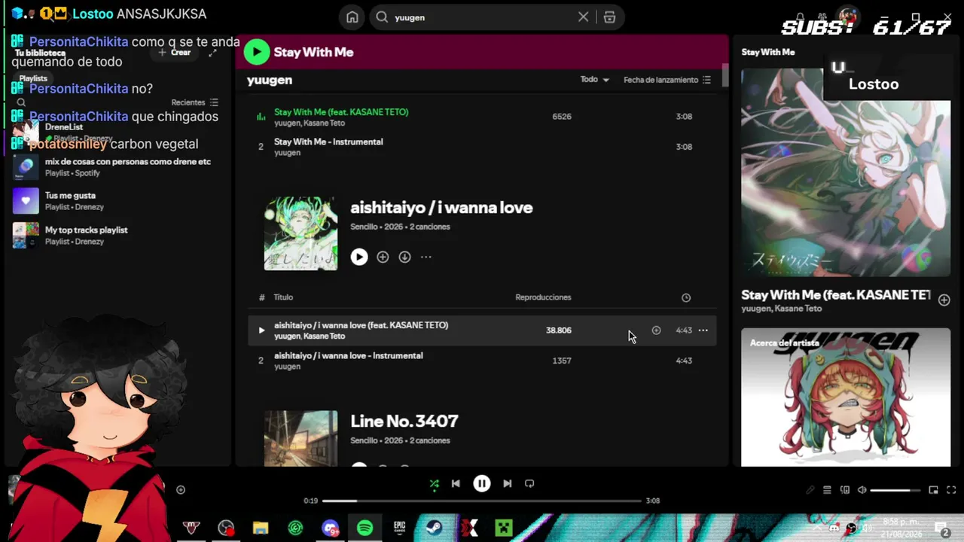Play Stay With Me from sticky header

pyautogui.click(x=257, y=52)
